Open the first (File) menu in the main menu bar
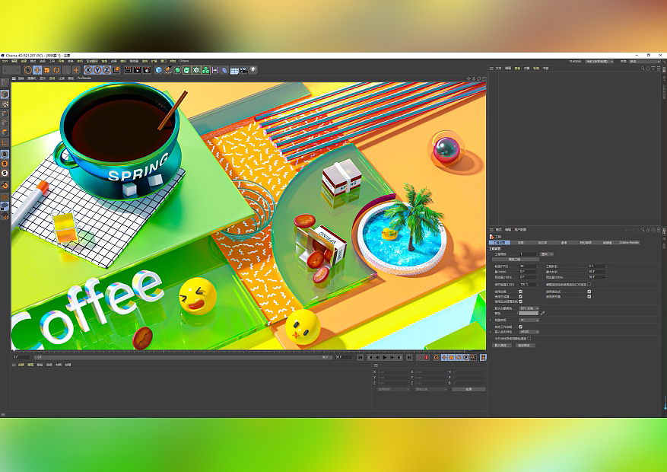Image resolution: width=667 pixels, height=472 pixels. [x=5, y=62]
